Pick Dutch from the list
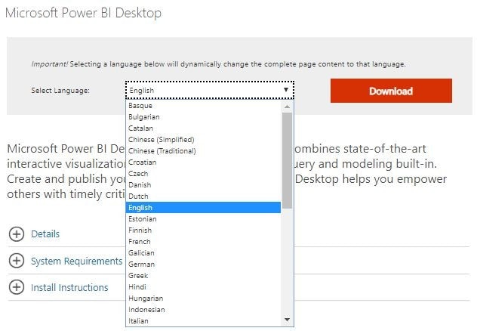The width and height of the screenshot is (477, 331). (203, 196)
